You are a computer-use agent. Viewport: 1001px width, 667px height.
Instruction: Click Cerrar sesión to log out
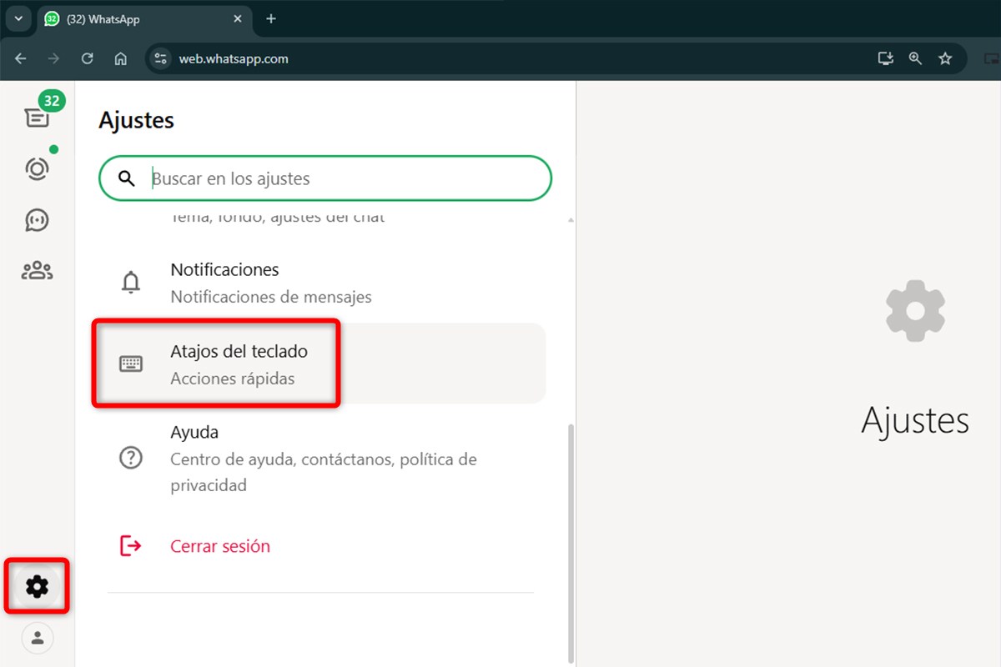pos(220,546)
